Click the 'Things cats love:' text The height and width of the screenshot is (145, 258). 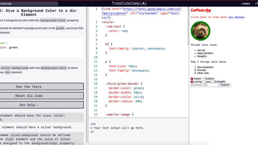click(x=204, y=45)
